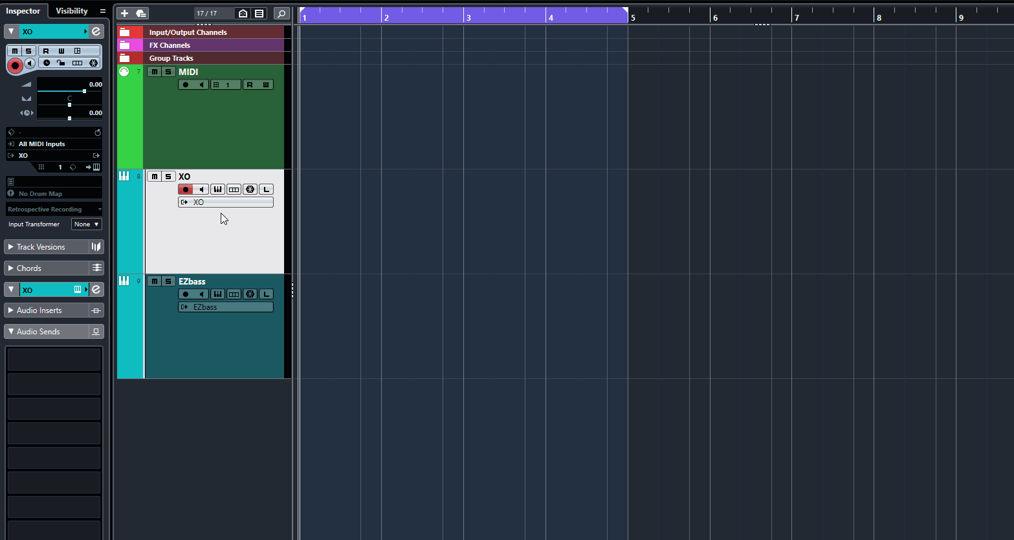Click the Input/Output Channels folder icon

click(125, 32)
